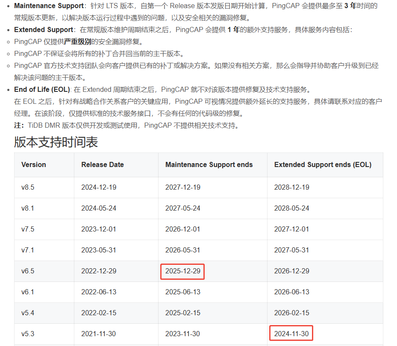The width and height of the screenshot is (397, 346).
Task: Click maintenance end date 2025-06-13
Action: 183,292
